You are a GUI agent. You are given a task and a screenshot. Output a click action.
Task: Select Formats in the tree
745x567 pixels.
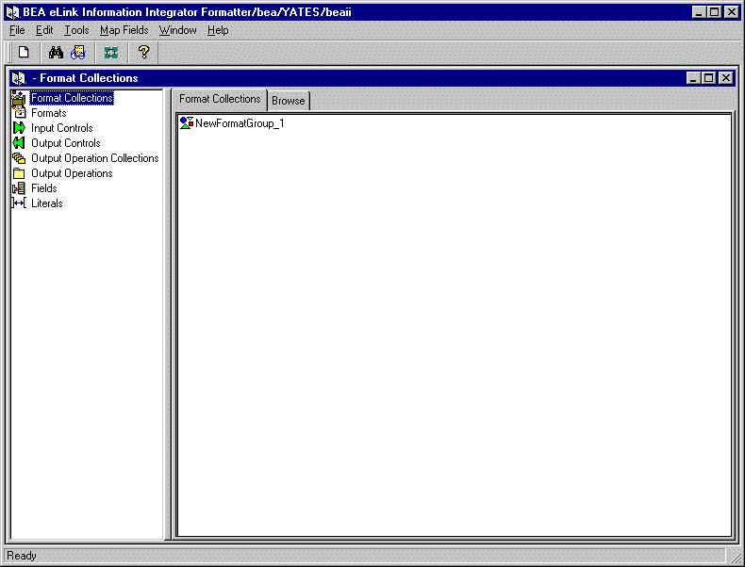[48, 113]
